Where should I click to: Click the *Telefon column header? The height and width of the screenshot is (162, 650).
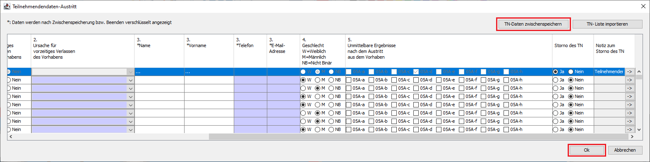[250, 51]
